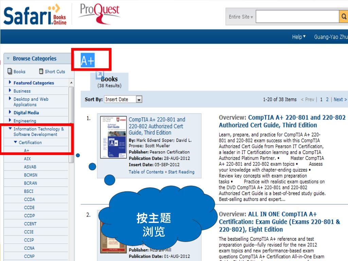Click inside the search text field
348x261 pixels.
[x=297, y=16]
